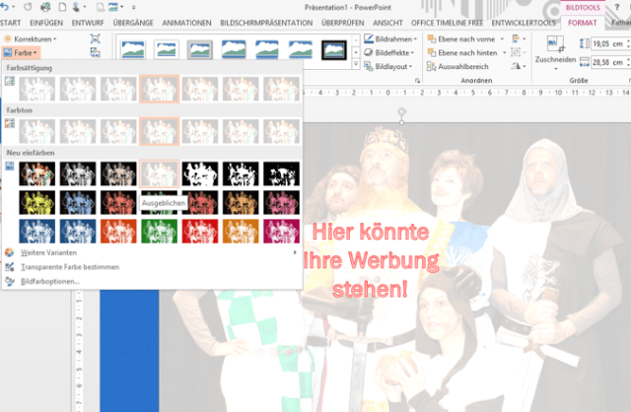Open the ÜBERPRÜFEN ribbon tab
The image size is (631, 412).
pos(343,23)
